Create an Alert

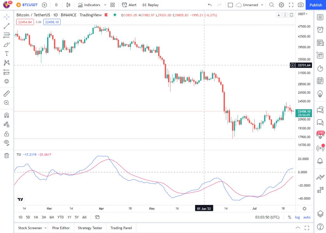click(129, 5)
